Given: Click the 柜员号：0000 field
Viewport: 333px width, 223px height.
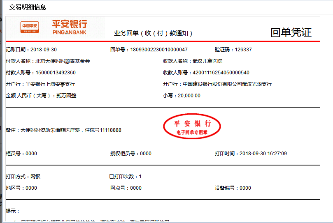Looking at the screenshot, I should coord(21,154).
